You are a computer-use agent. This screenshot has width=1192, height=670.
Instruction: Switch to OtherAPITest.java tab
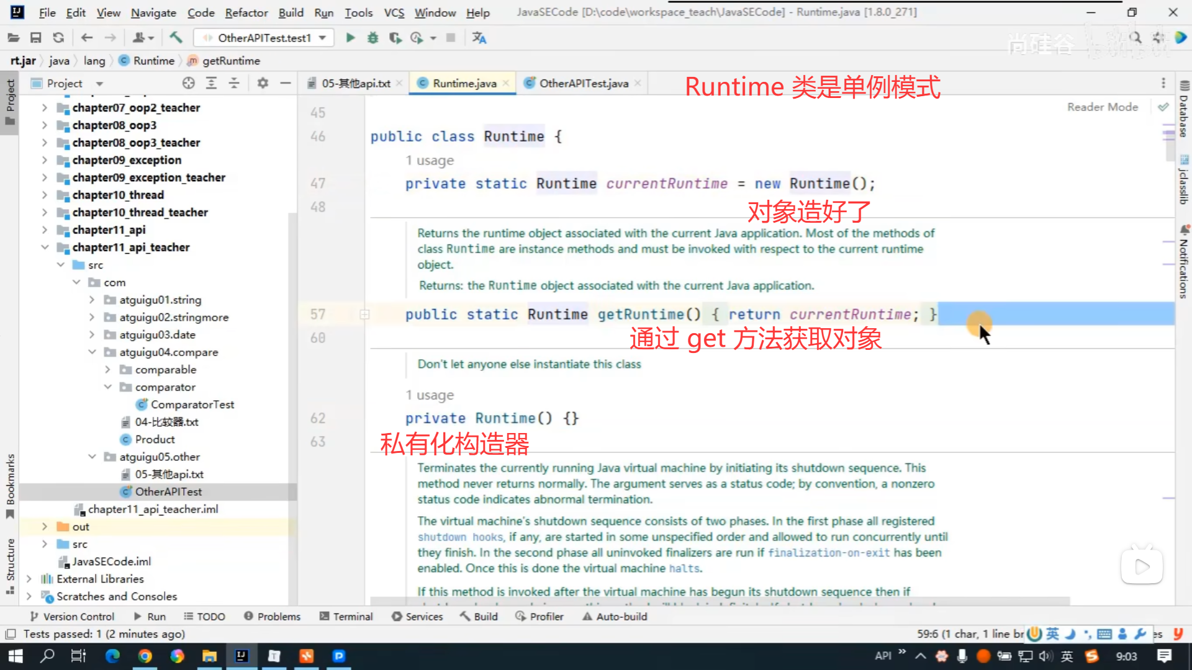[x=583, y=83]
